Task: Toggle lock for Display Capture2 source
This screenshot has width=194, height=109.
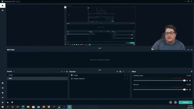Action: tap(125, 79)
